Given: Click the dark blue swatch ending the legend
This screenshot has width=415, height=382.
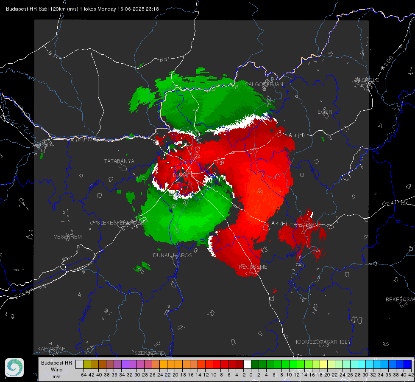Looking at the screenshot, I should click(x=408, y=364).
